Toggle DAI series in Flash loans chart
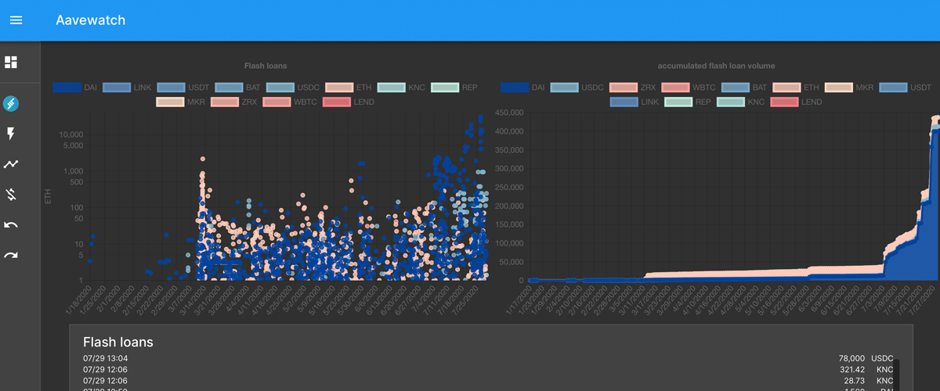Viewport: 940px width, 391px height. tap(74, 88)
